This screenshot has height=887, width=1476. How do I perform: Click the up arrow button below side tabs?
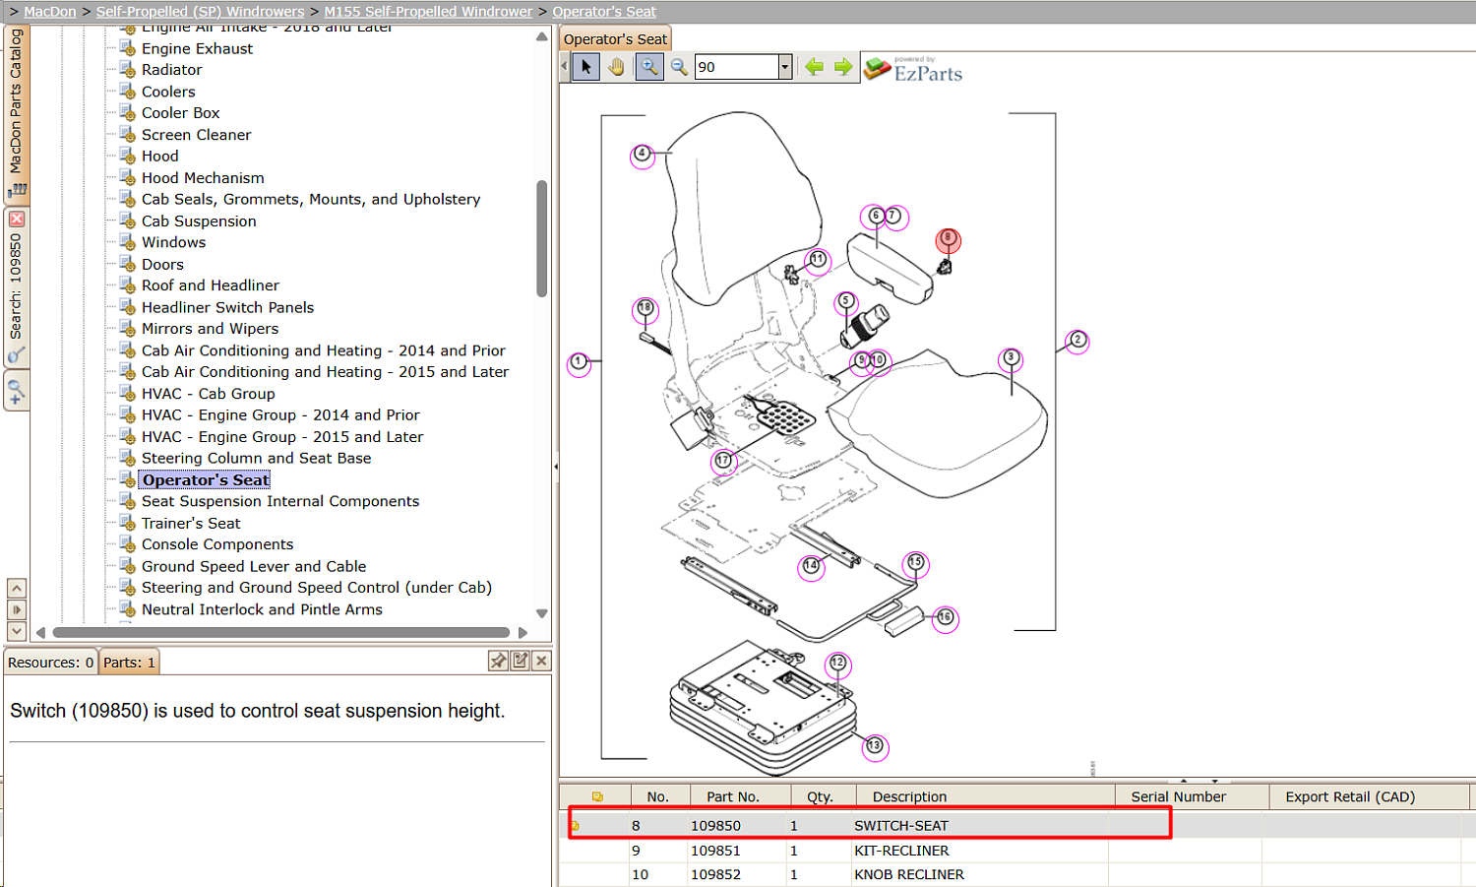(17, 588)
